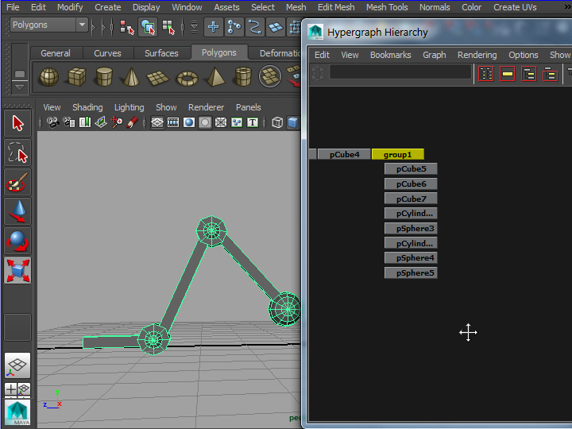Viewport: 572px width, 429px height.
Task: Switch to the Curves shelf tab
Action: coord(107,53)
